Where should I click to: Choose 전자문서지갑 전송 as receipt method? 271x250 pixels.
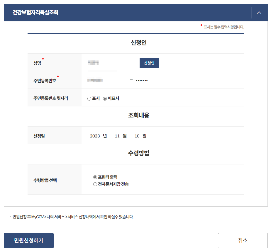(95, 184)
